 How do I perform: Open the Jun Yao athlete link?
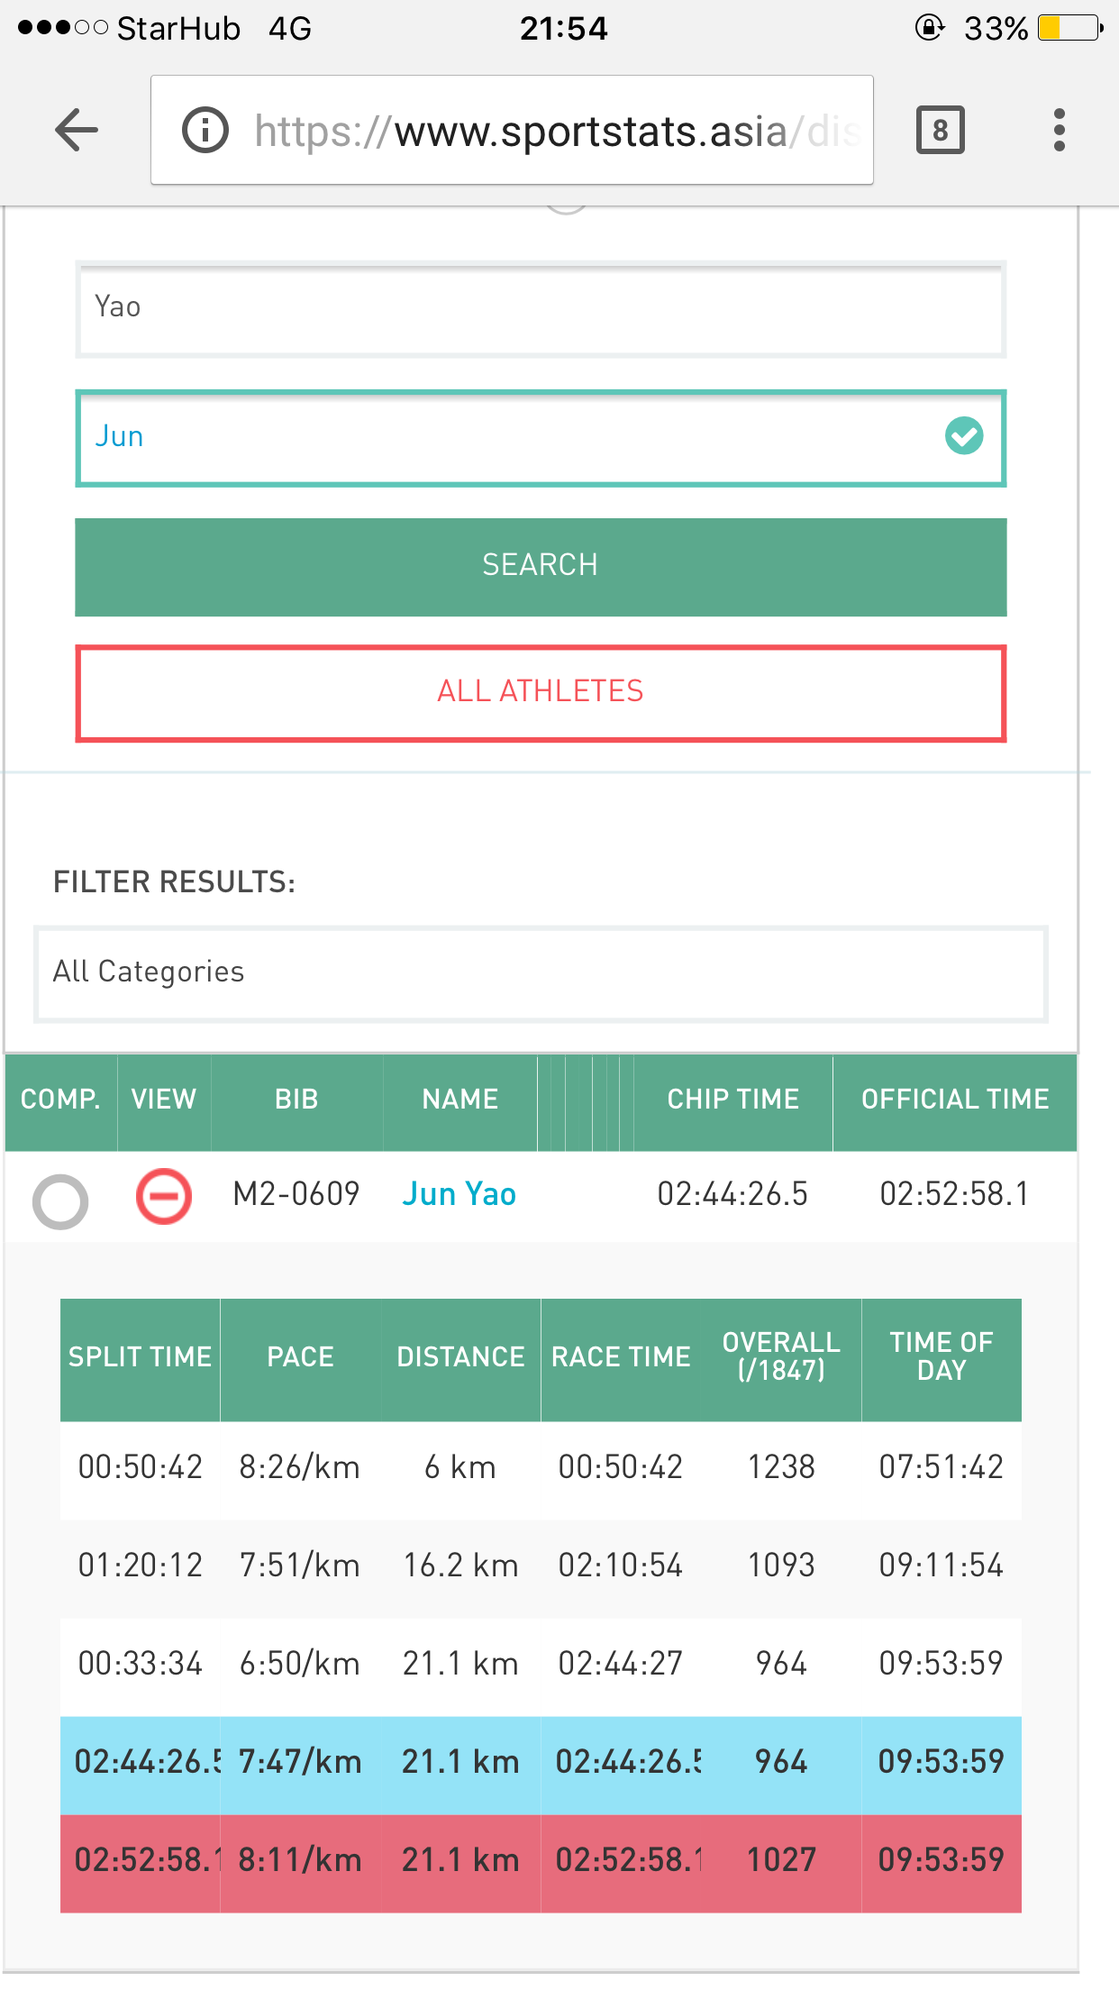tap(459, 1194)
